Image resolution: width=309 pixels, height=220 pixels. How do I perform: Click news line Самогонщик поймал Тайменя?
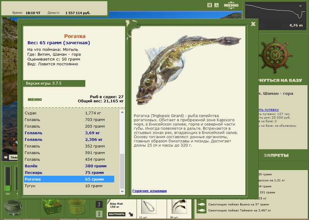[x=239, y=211]
